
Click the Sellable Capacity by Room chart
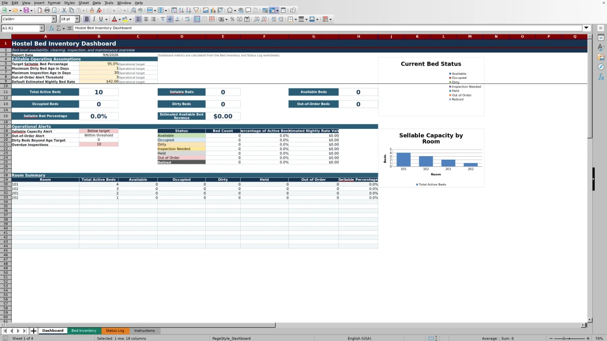(431, 158)
